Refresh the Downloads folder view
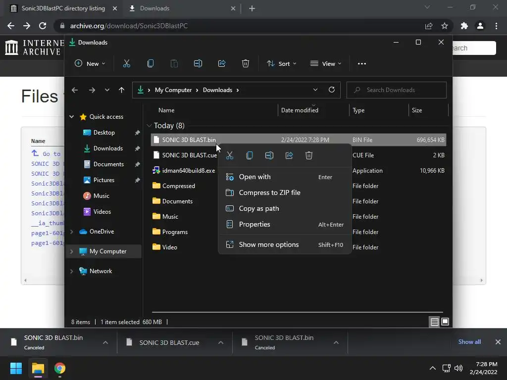This screenshot has width=507, height=380. 331,90
